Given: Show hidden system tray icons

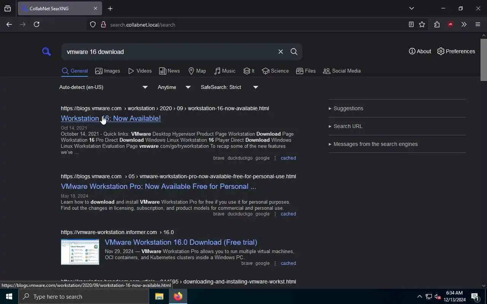Looking at the screenshot, I should 419,296.
